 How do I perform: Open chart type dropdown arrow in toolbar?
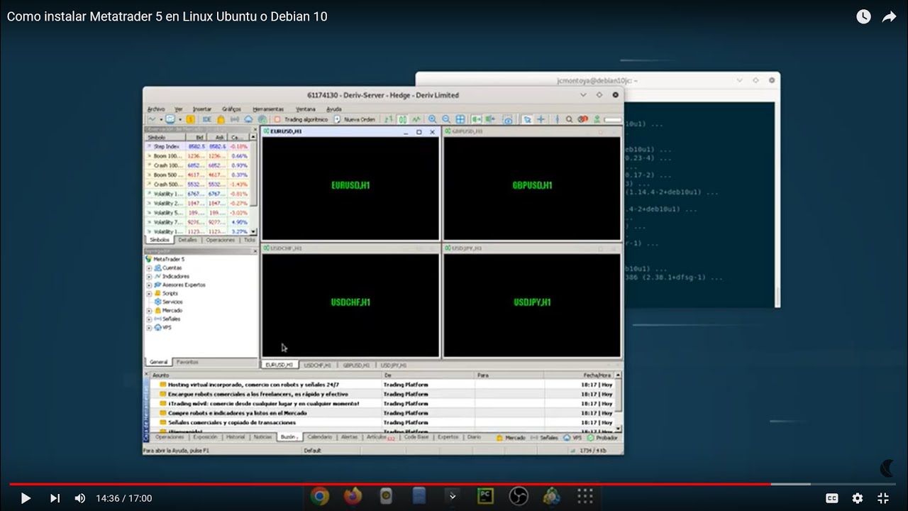161,119
